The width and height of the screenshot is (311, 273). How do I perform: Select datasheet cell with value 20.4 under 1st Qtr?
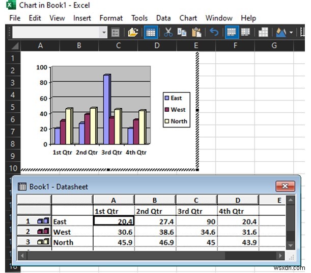click(114, 221)
